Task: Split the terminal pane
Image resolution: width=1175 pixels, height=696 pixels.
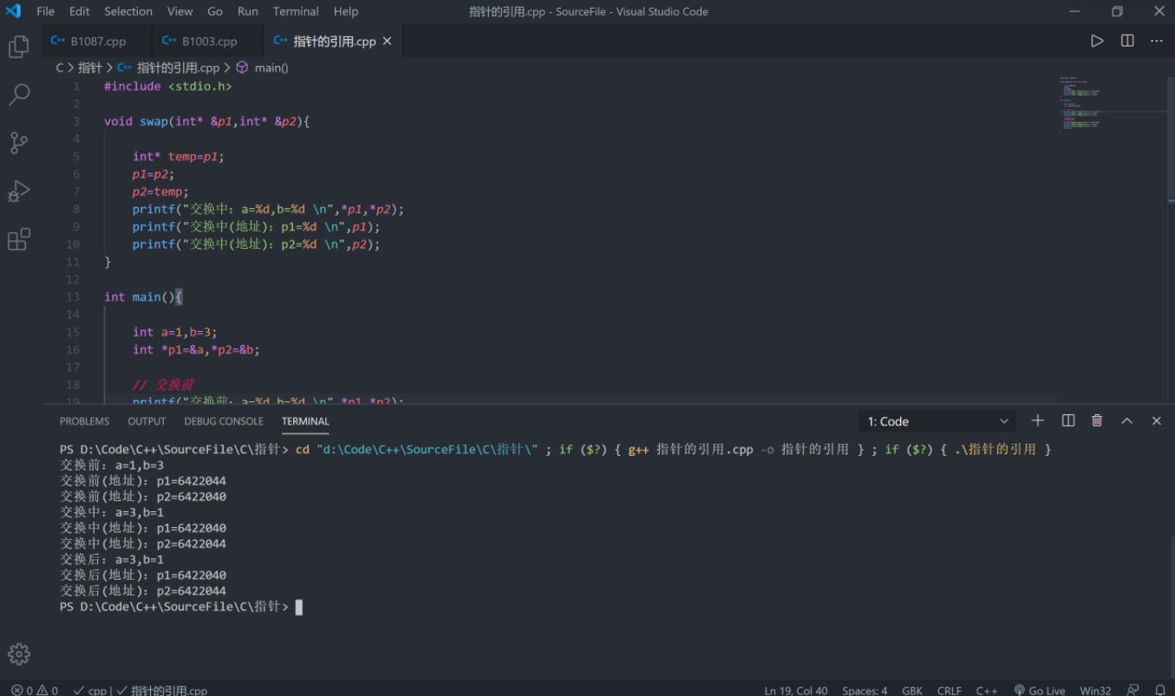Action: 1068,420
